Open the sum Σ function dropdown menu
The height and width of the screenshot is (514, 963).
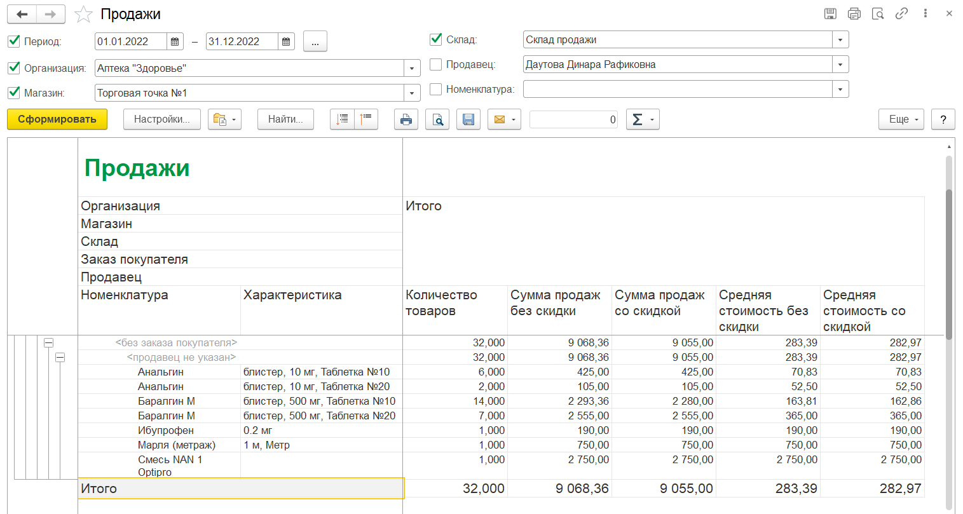[x=643, y=119]
